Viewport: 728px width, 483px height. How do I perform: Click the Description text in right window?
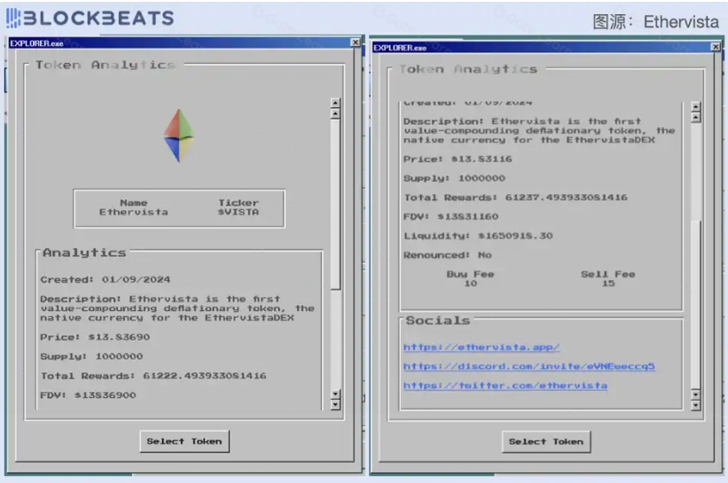click(539, 130)
